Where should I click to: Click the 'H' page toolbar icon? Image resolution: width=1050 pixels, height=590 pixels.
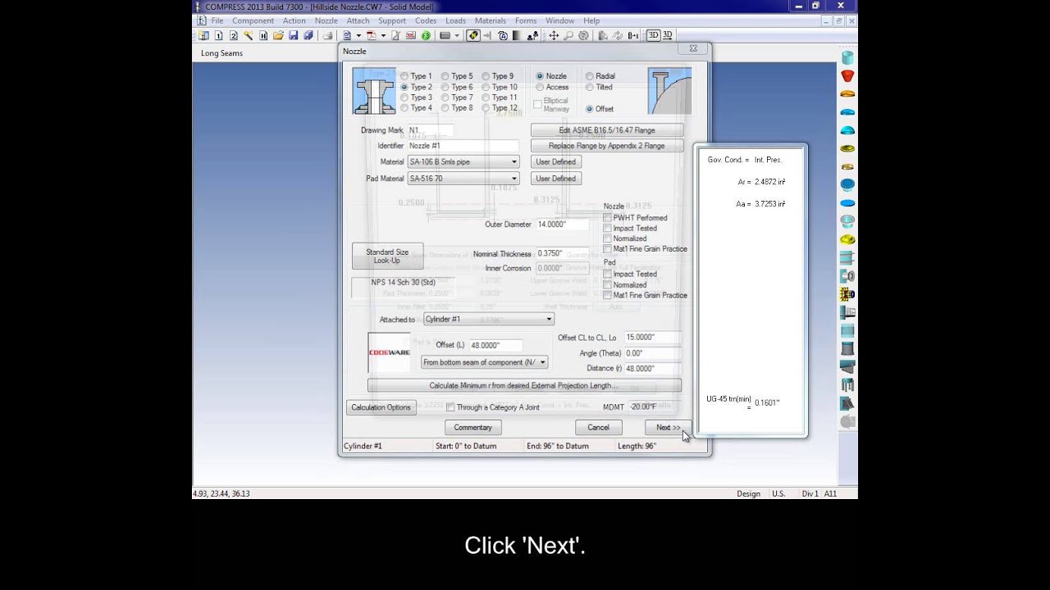click(x=263, y=35)
